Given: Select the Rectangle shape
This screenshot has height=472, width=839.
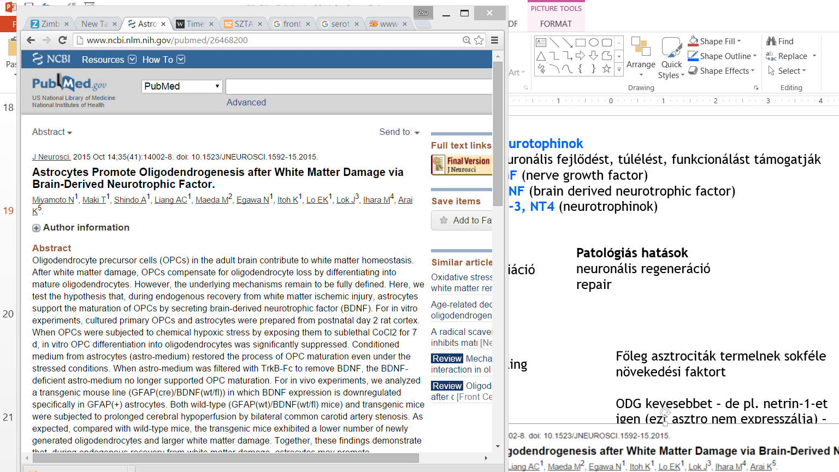Looking at the screenshot, I should pyautogui.click(x=580, y=43).
